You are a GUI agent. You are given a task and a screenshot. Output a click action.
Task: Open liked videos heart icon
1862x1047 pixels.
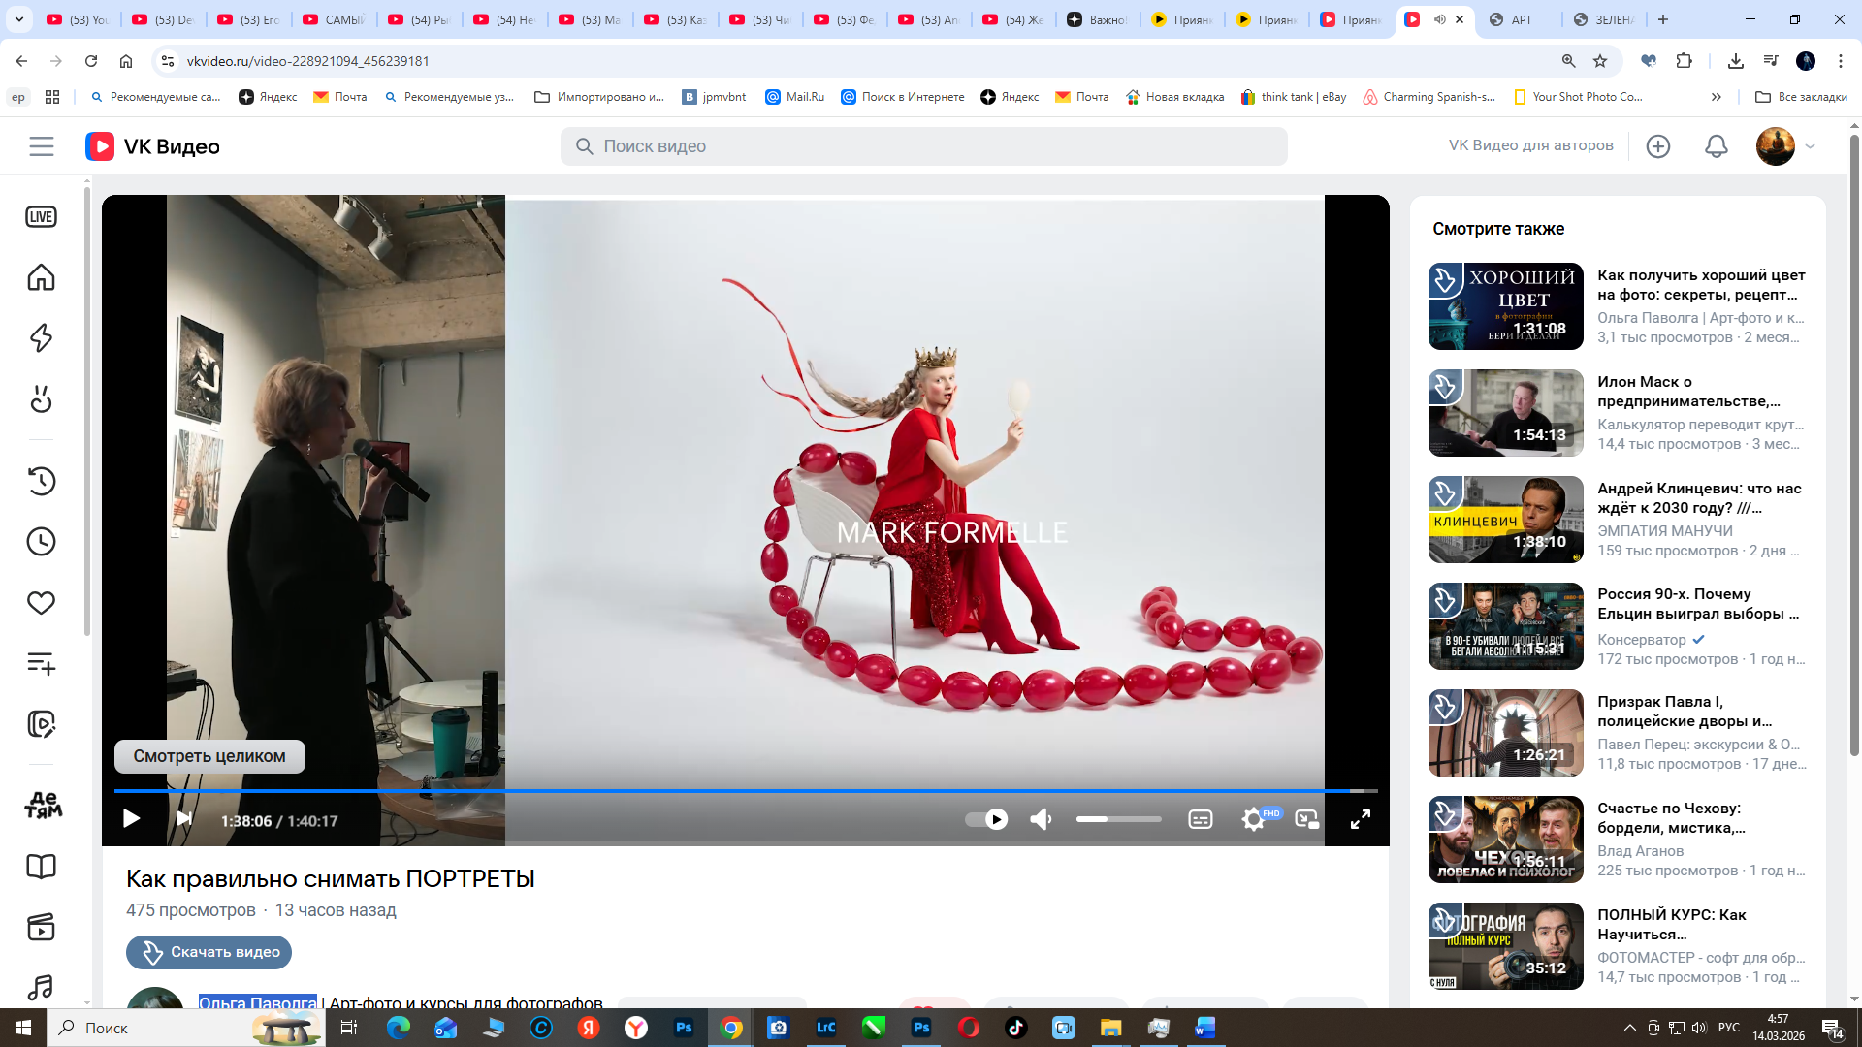[41, 603]
